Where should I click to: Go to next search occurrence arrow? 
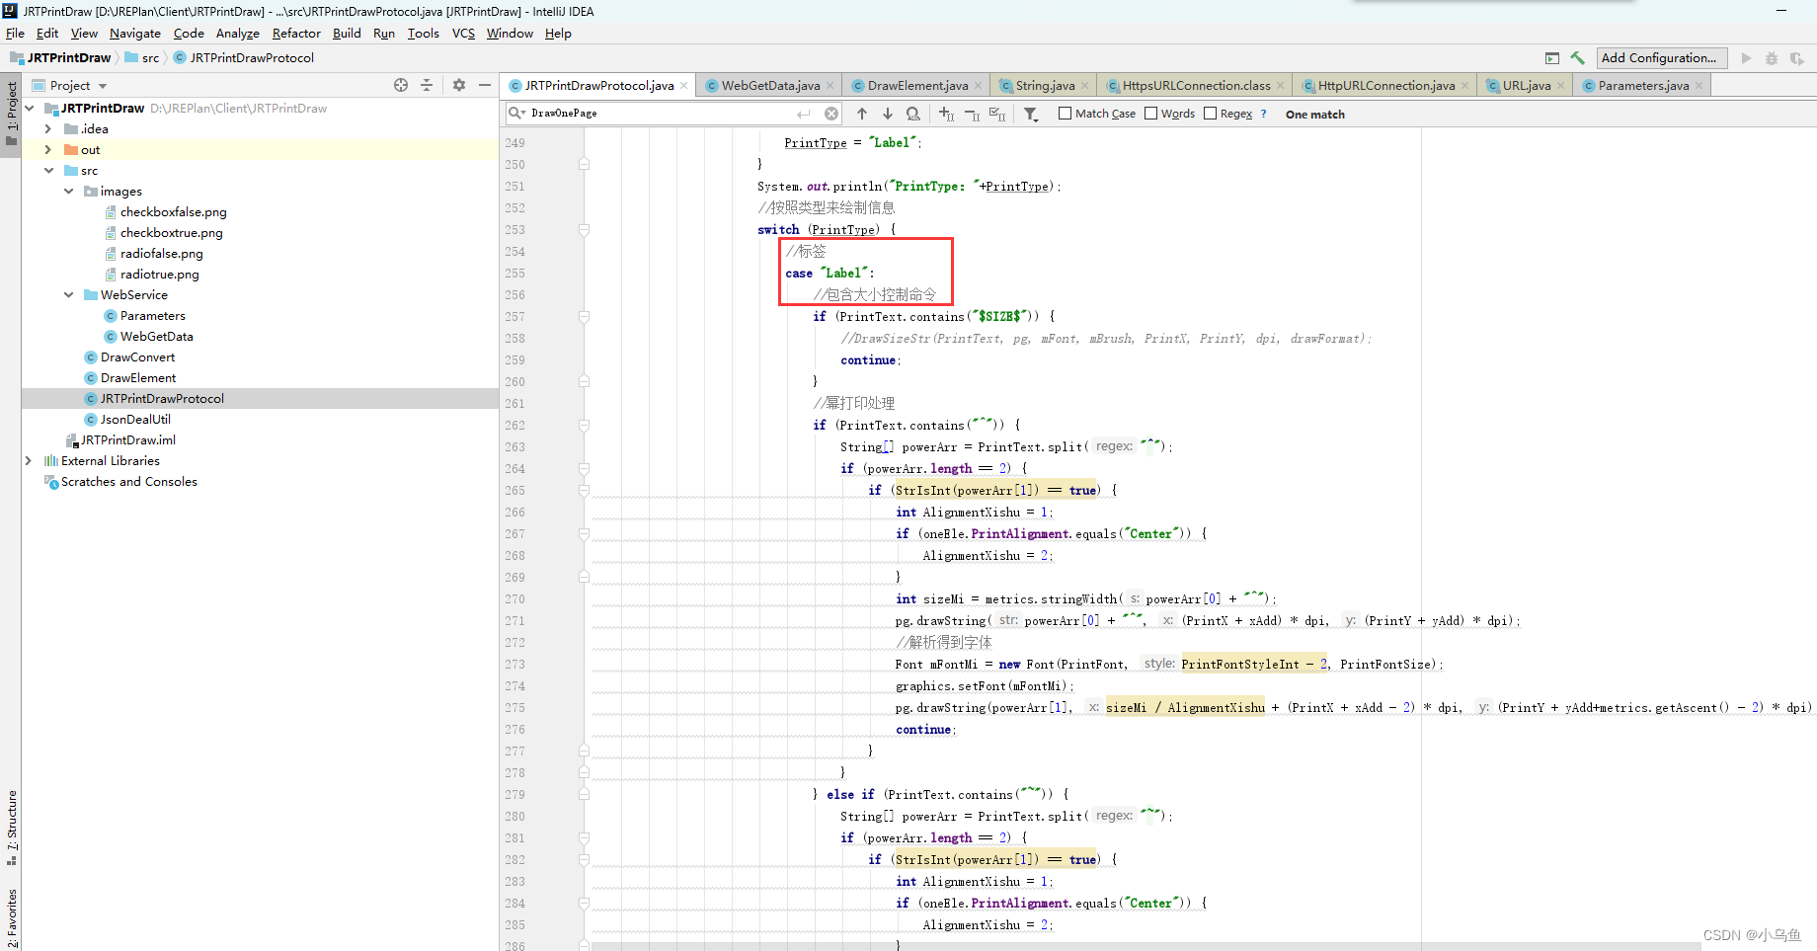(x=888, y=114)
